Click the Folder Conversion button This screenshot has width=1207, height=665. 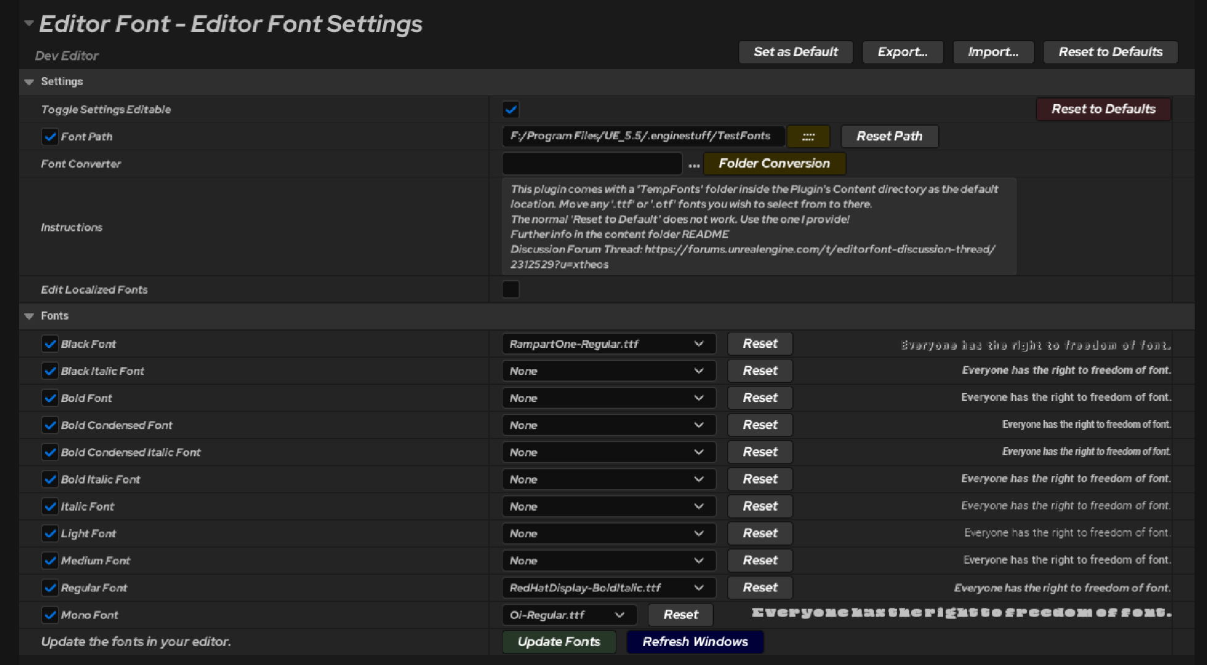tap(774, 164)
